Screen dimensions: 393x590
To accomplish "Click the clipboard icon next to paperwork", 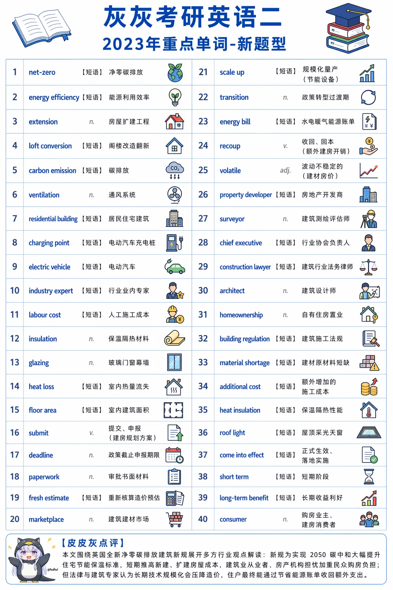I will (x=175, y=477).
